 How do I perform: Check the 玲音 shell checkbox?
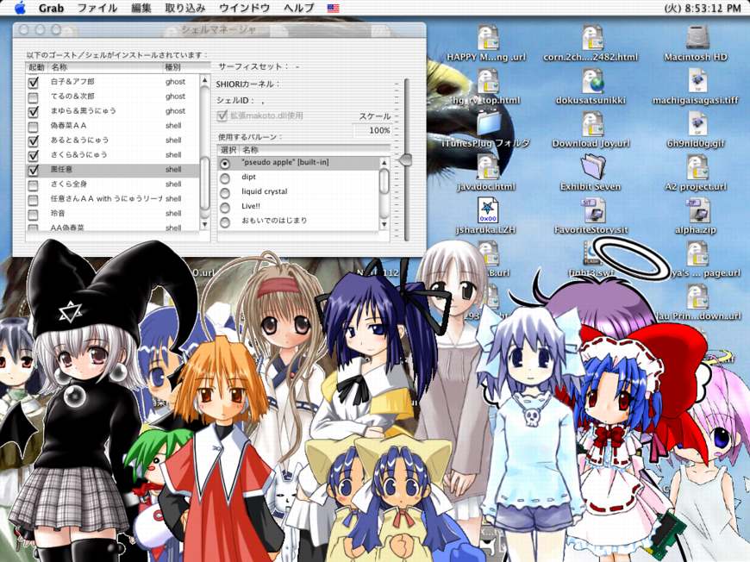33,214
